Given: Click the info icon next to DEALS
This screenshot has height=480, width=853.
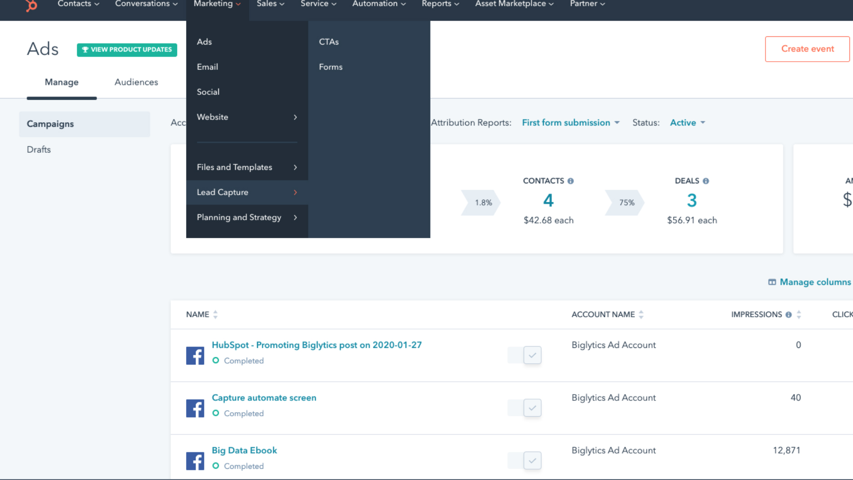Looking at the screenshot, I should point(706,181).
